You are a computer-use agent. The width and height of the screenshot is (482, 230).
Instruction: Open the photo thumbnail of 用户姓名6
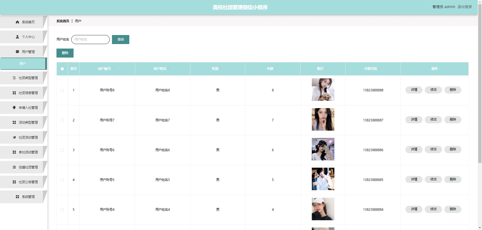click(x=323, y=149)
